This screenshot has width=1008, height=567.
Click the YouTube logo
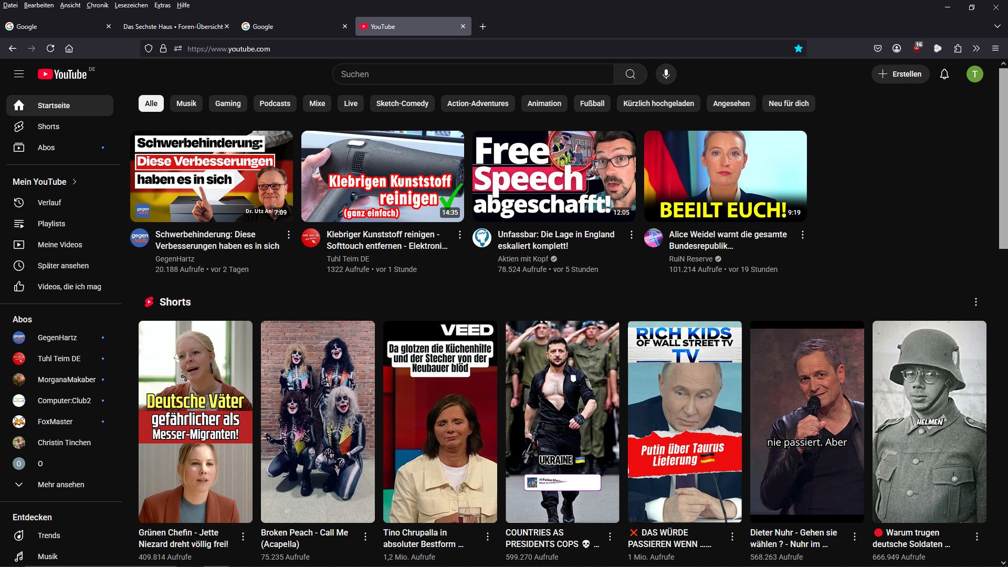[x=62, y=74]
